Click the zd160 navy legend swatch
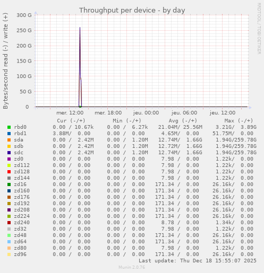The width and height of the screenshot is (264, 273). click(9, 191)
